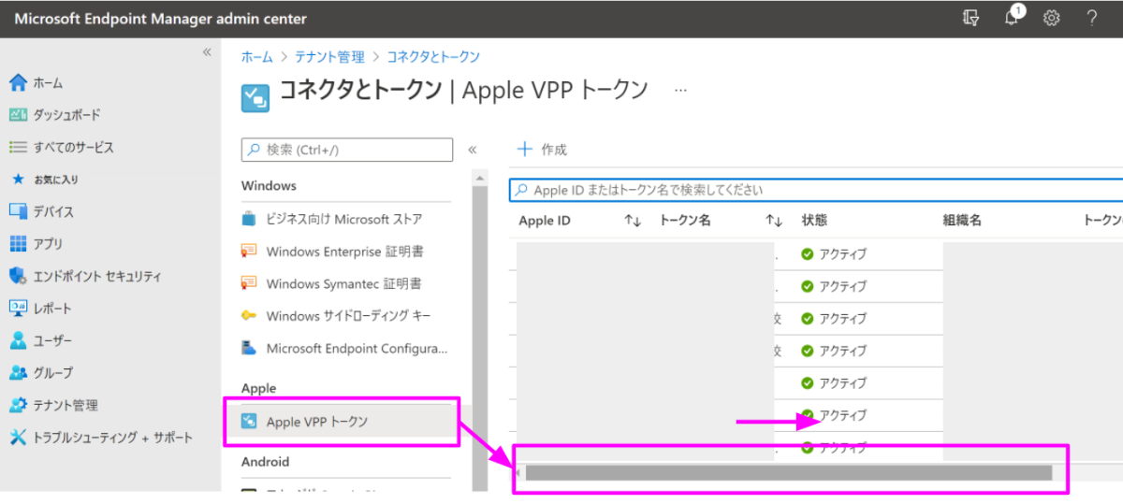Click the Apps grid icon in sidebar
This screenshot has width=1123, height=504.
[18, 243]
